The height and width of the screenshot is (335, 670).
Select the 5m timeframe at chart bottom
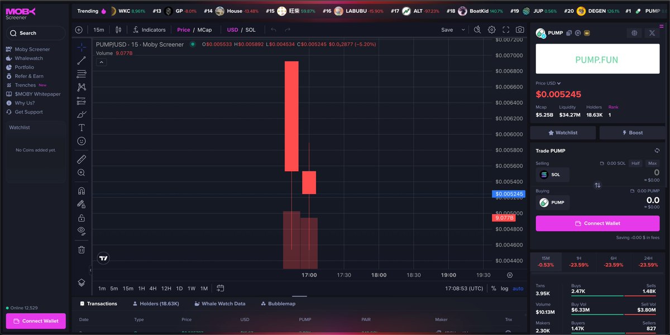tap(114, 288)
